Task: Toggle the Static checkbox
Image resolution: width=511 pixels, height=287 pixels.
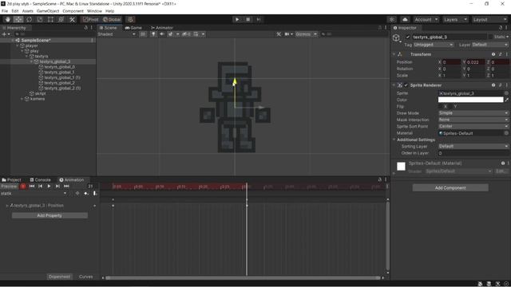Action: (490, 37)
